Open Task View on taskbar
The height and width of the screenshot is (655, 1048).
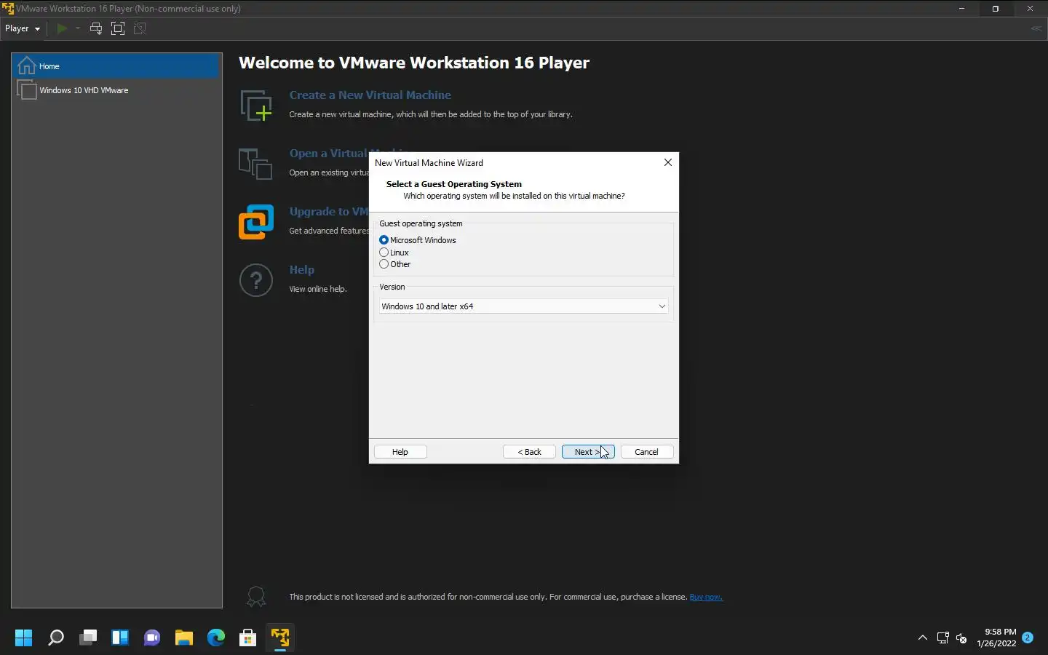[88, 638]
